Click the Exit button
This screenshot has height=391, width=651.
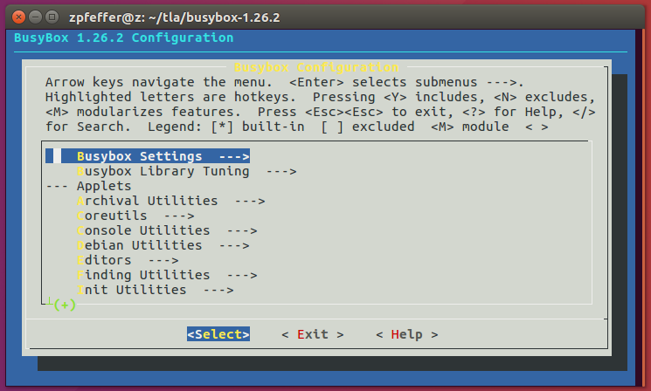[x=312, y=334]
